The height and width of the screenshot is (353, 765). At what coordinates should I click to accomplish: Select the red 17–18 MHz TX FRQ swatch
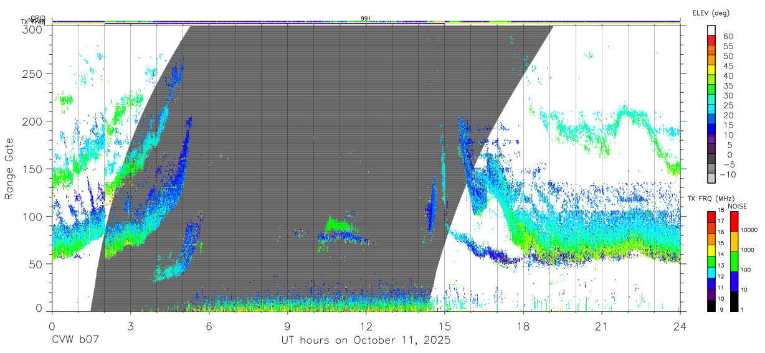(x=711, y=217)
